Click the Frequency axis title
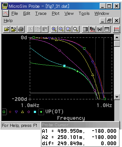Screen dimensions: 122x147 tap(71, 118)
